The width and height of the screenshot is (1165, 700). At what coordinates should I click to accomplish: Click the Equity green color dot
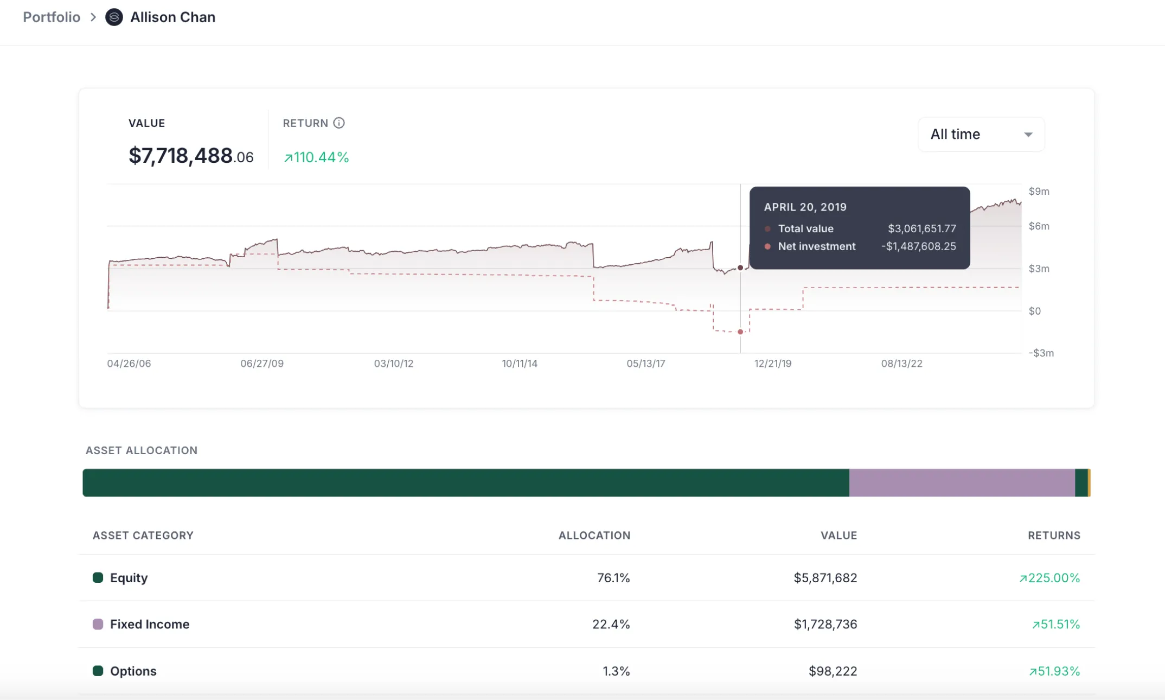pos(98,577)
